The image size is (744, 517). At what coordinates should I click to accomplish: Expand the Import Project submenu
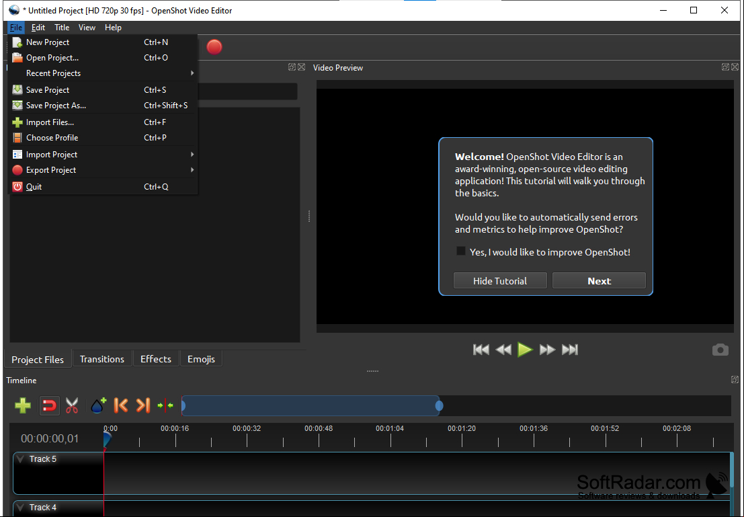(x=102, y=155)
